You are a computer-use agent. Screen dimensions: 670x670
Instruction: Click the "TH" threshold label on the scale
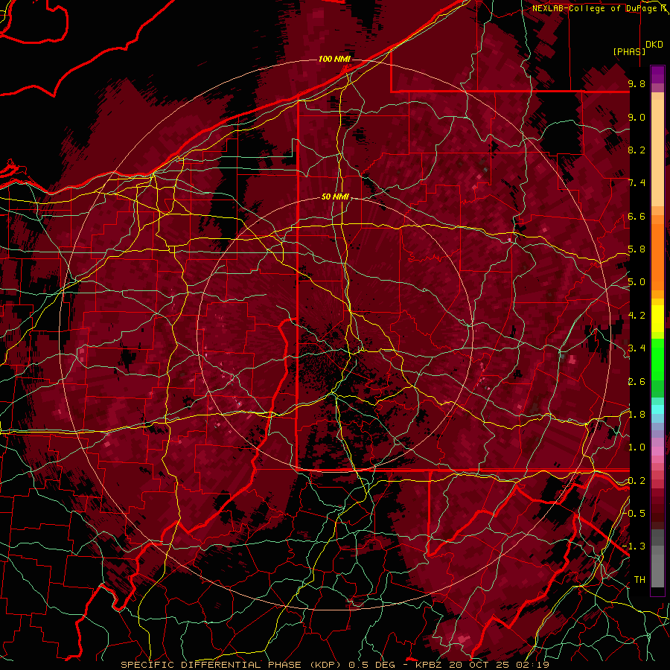point(639,580)
